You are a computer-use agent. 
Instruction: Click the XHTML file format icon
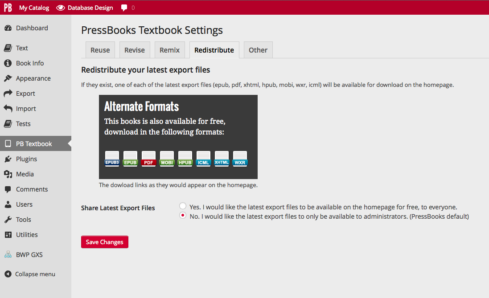coord(222,159)
